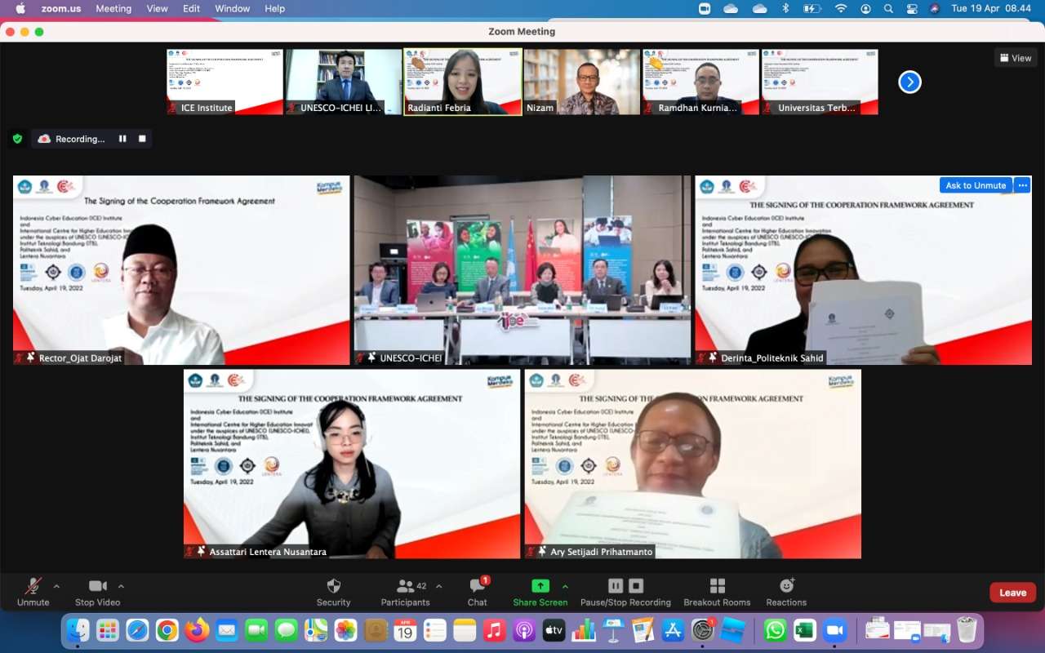Image resolution: width=1045 pixels, height=653 pixels.
Task: Click Ask to Unmute on Derinta's tile
Action: point(976,185)
